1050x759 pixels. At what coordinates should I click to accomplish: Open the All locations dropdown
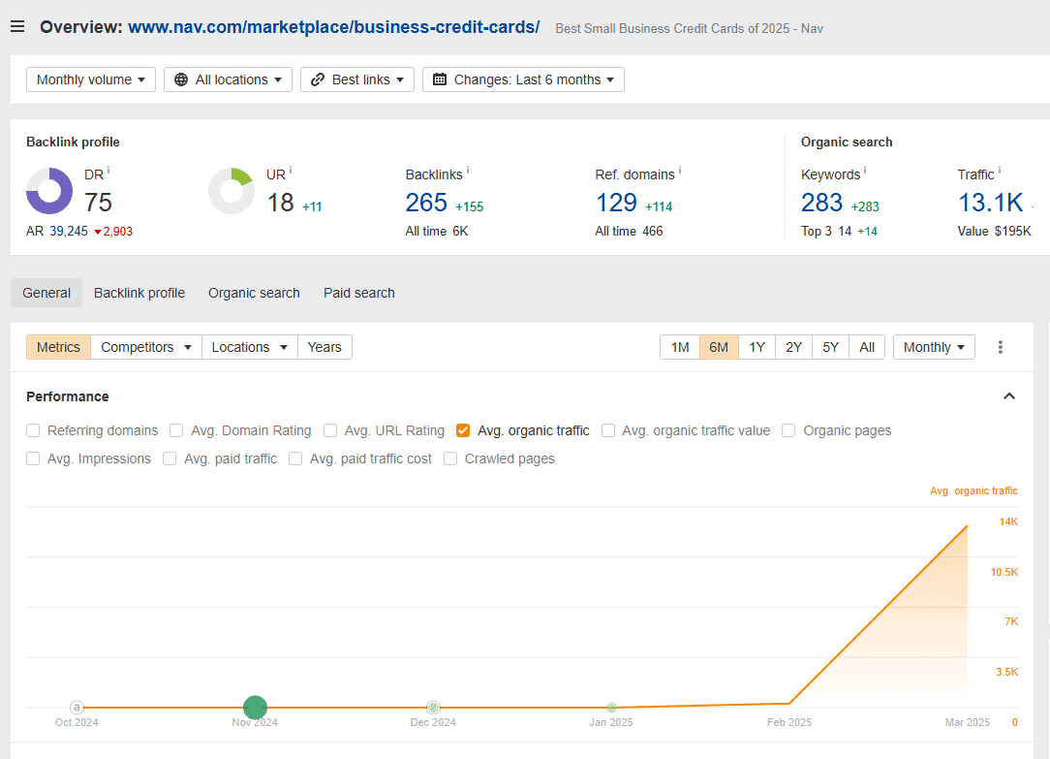tap(228, 79)
